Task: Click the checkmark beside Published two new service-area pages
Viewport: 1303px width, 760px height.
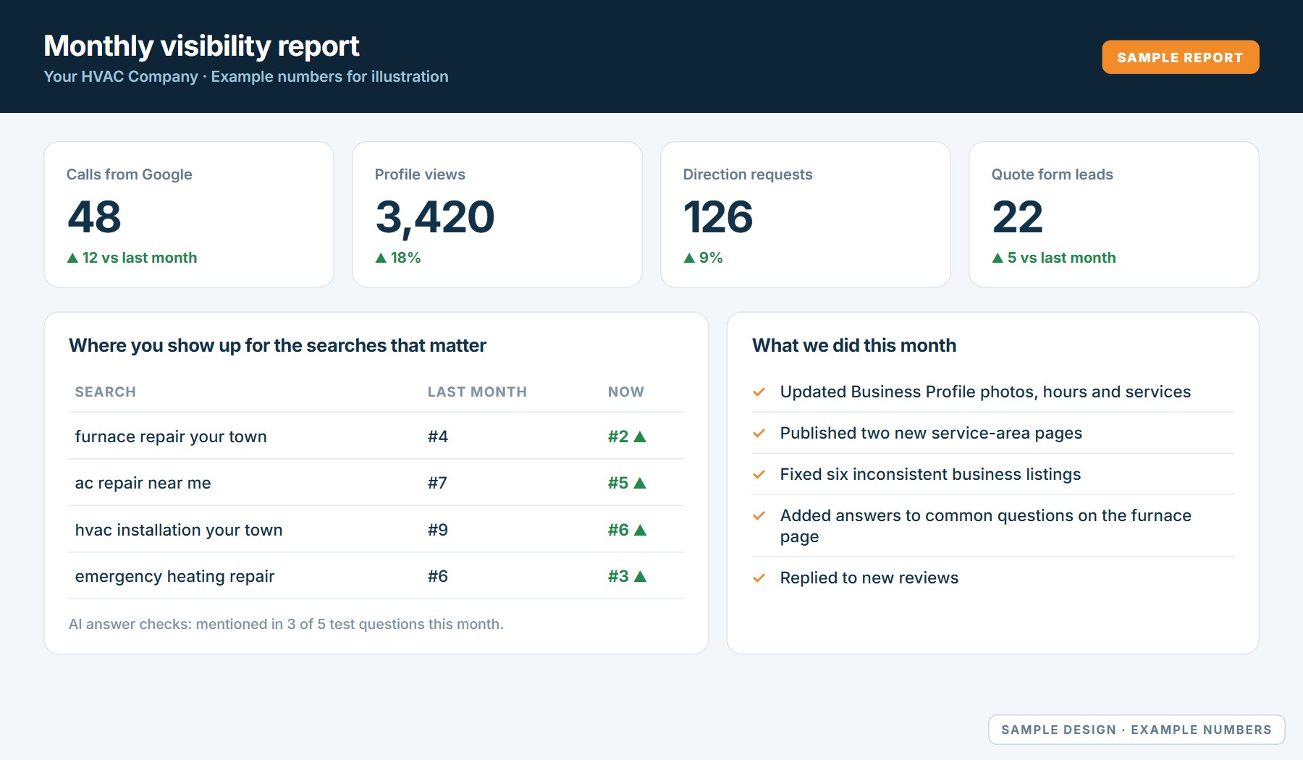Action: click(759, 433)
